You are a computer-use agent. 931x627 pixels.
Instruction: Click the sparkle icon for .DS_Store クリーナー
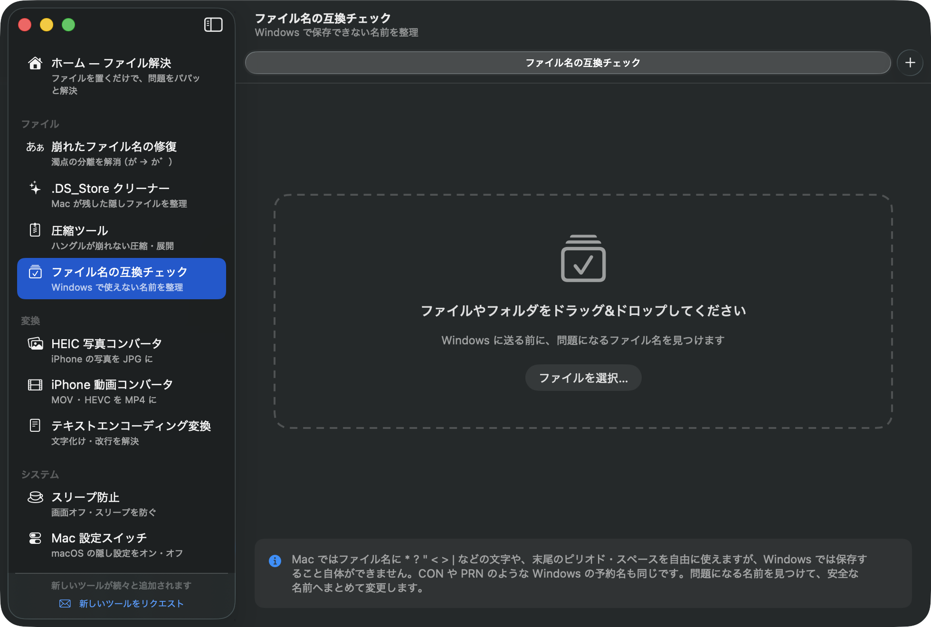(35, 188)
